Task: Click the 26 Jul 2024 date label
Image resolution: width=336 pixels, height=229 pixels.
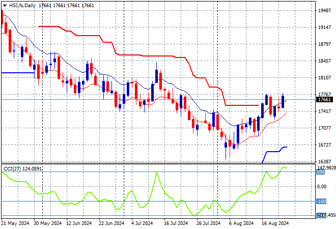Action: [x=209, y=223]
